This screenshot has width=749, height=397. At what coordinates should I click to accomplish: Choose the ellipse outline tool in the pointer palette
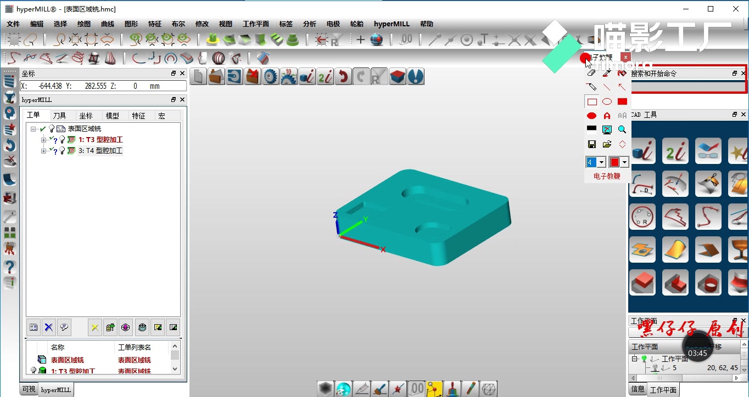(607, 101)
